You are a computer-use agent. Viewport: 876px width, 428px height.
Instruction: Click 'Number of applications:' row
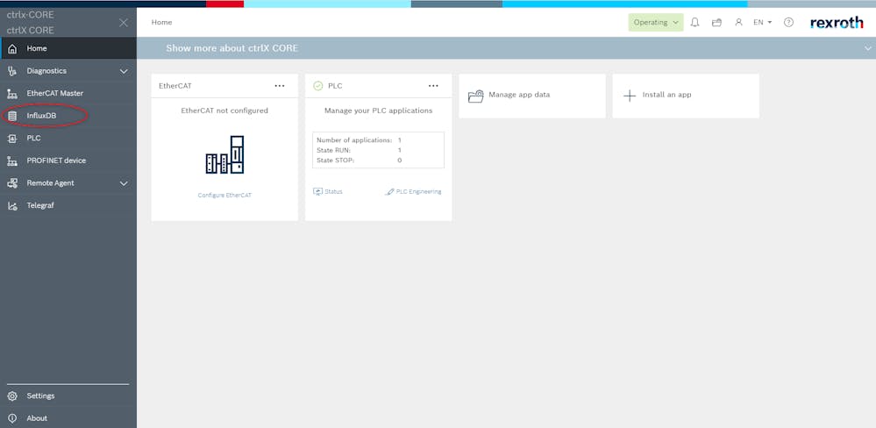coord(359,140)
